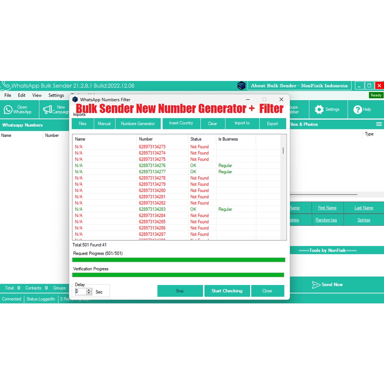Select the OK row 628973134277
This screenshot has width=384, height=384.
177,172
